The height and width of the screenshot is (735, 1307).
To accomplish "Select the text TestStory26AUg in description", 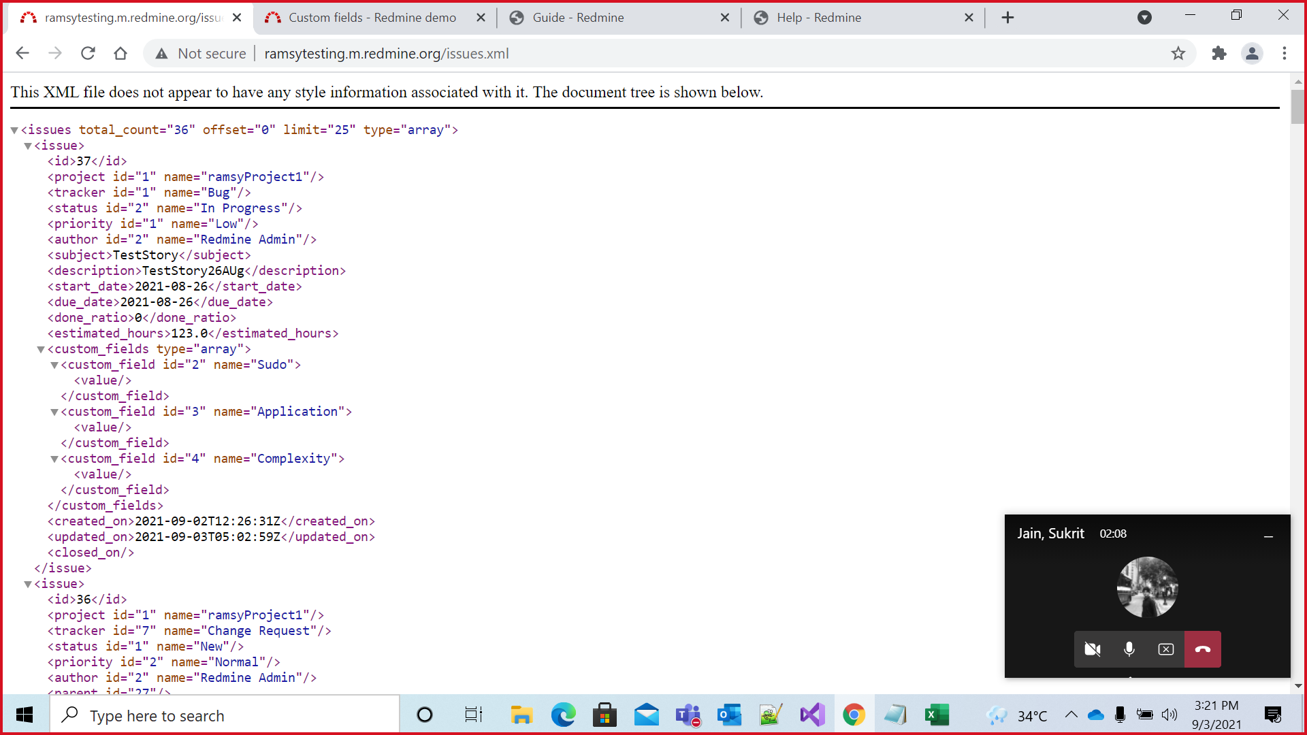I will pos(193,271).
